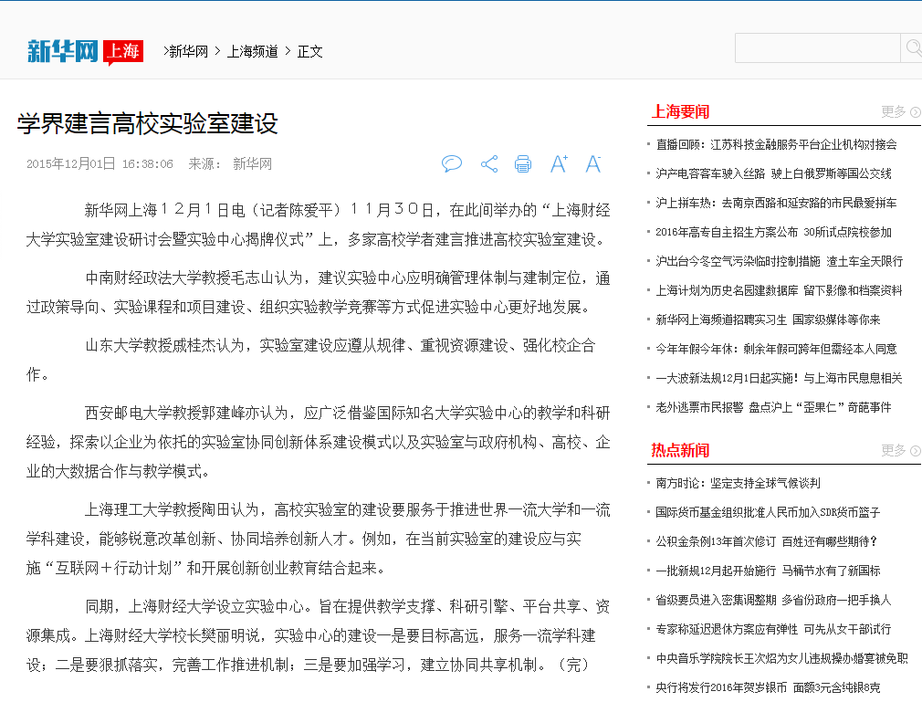Click the print article icon
The width and height of the screenshot is (922, 702).
[x=523, y=164]
